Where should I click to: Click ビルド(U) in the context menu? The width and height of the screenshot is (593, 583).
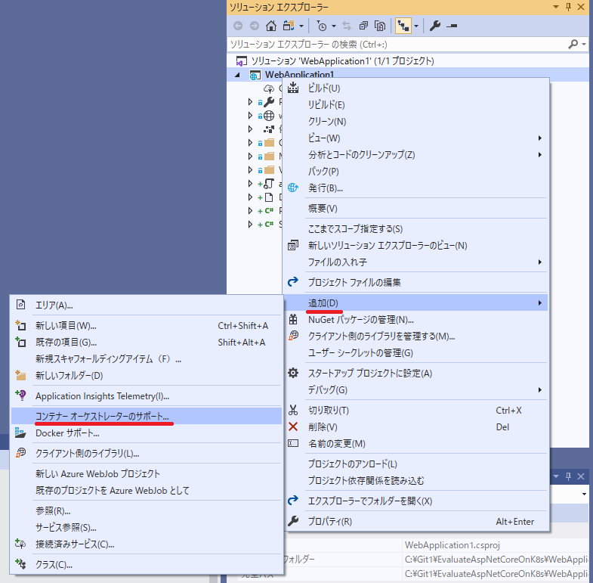pyautogui.click(x=324, y=88)
